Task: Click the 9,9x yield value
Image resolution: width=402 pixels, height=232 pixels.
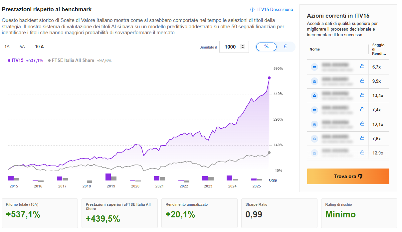Action: pos(376,81)
